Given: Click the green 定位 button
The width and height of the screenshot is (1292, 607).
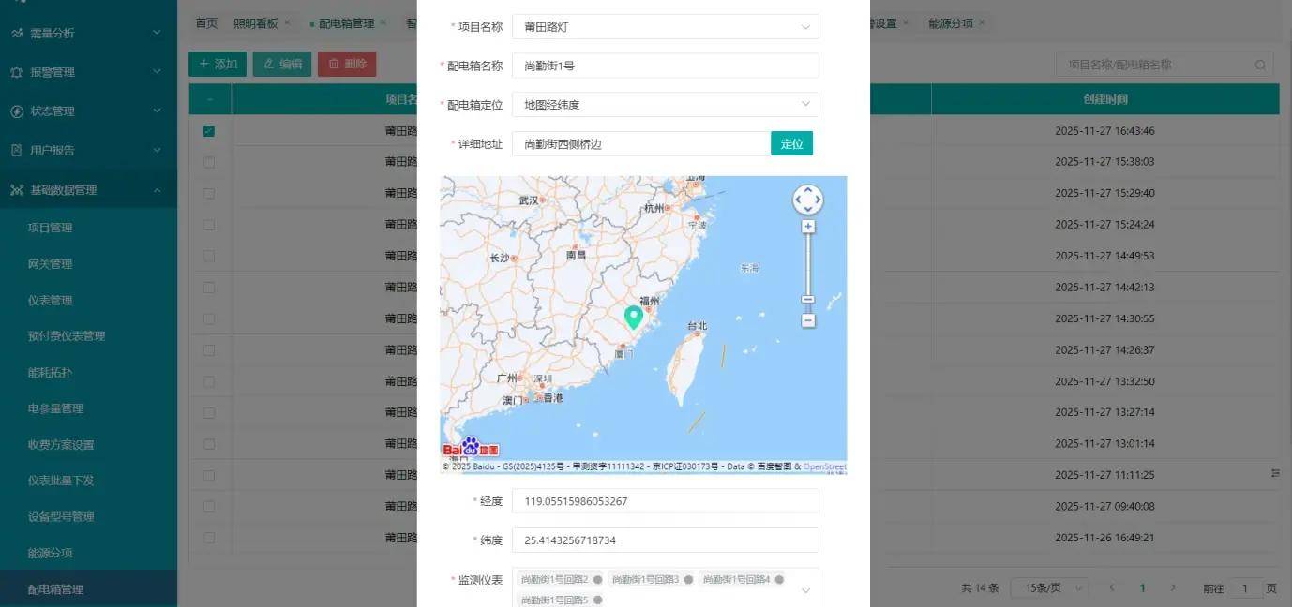Looking at the screenshot, I should (x=791, y=144).
